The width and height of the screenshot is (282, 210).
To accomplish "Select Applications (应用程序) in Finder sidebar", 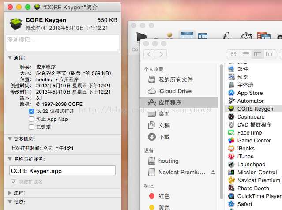I will point(179,102).
